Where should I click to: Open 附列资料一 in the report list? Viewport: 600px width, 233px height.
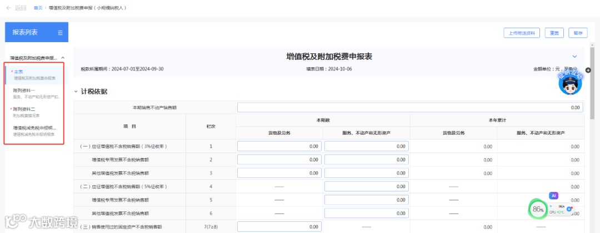37,94
